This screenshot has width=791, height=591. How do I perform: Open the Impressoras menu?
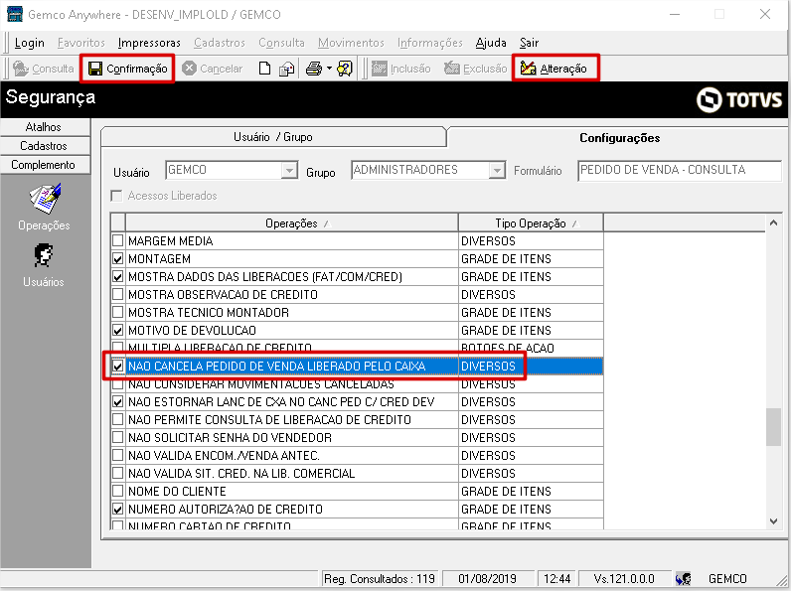[x=149, y=43]
